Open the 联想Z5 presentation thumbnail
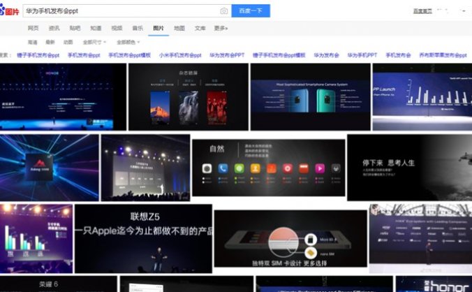472x292 pixels. (x=143, y=239)
